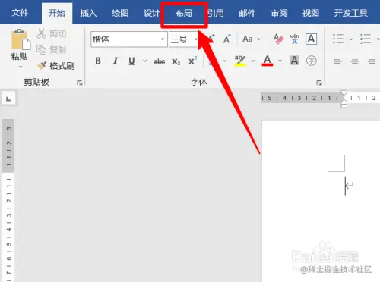Open the 字体 font dialog launcher
Screen dimensions: 380x282
[x=319, y=83]
